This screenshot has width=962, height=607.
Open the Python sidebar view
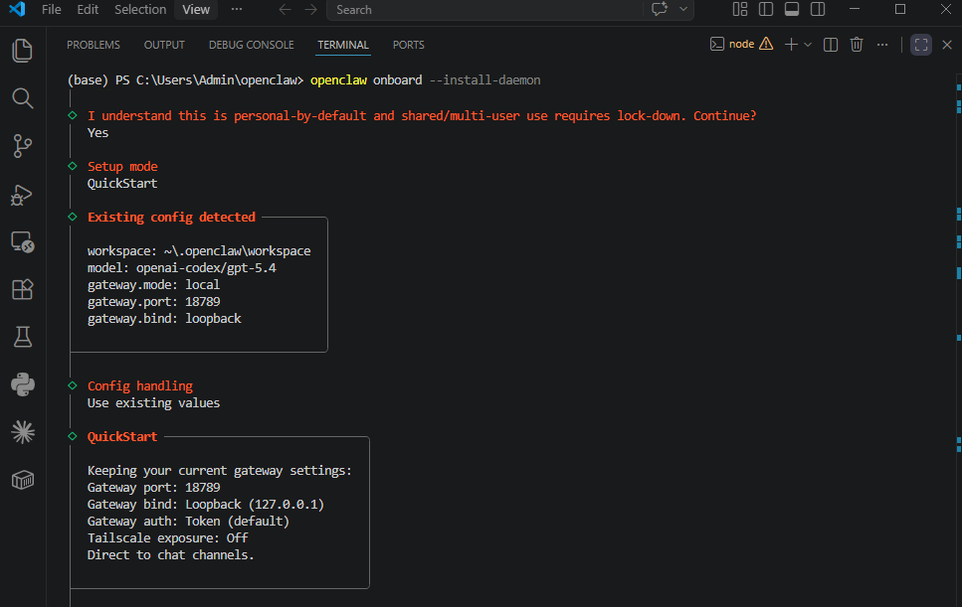pyautogui.click(x=23, y=384)
